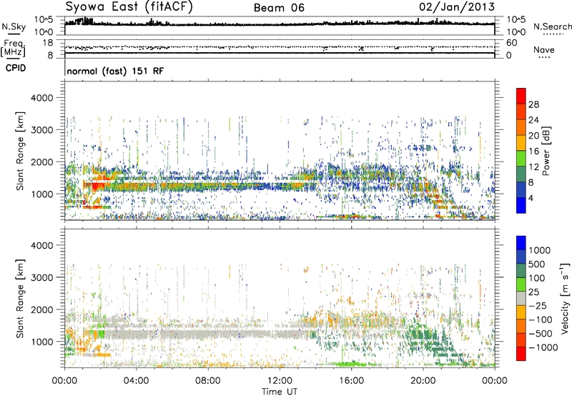Screen dimensions: 572x396
Task: Click the 'normal (fast) 151 RF' text
Action: coord(115,71)
